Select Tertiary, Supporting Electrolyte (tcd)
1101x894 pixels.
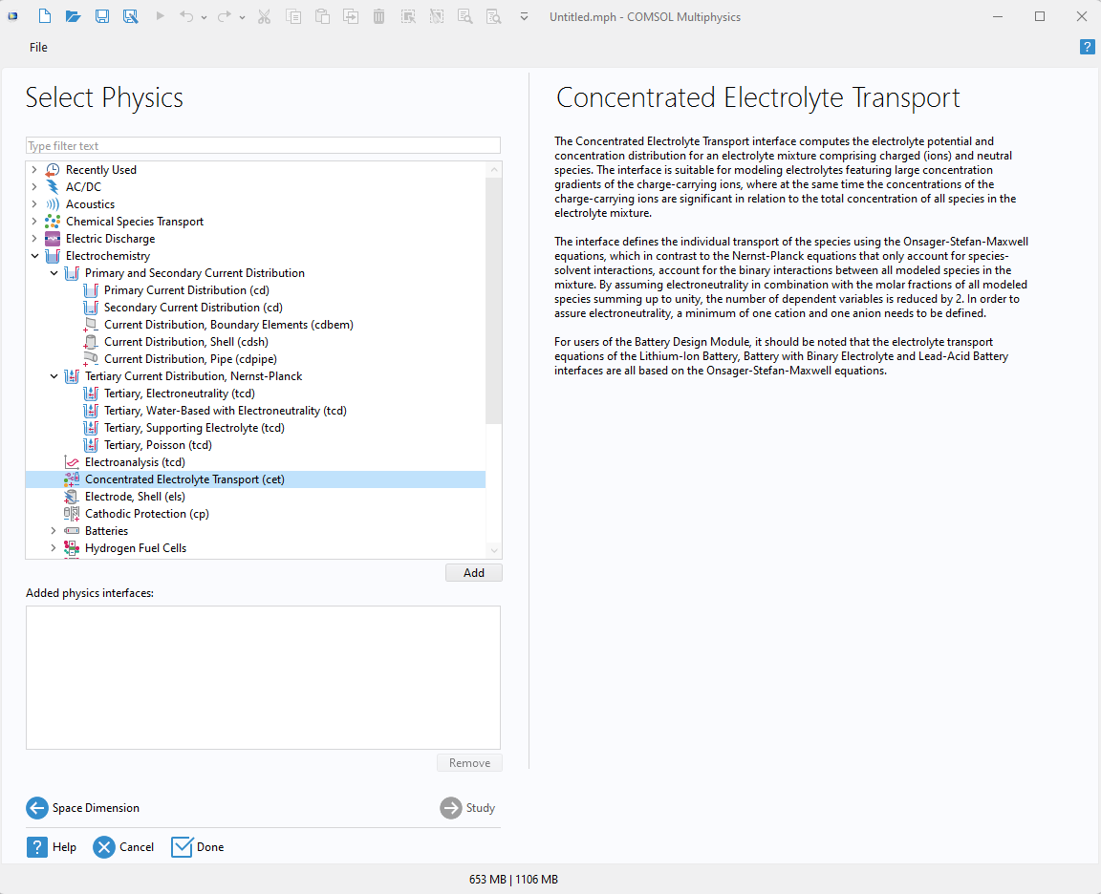[x=195, y=428]
